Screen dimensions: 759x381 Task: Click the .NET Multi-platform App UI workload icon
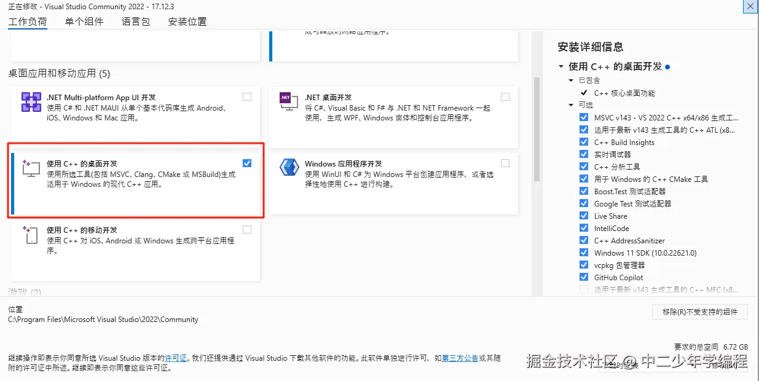[x=31, y=101]
